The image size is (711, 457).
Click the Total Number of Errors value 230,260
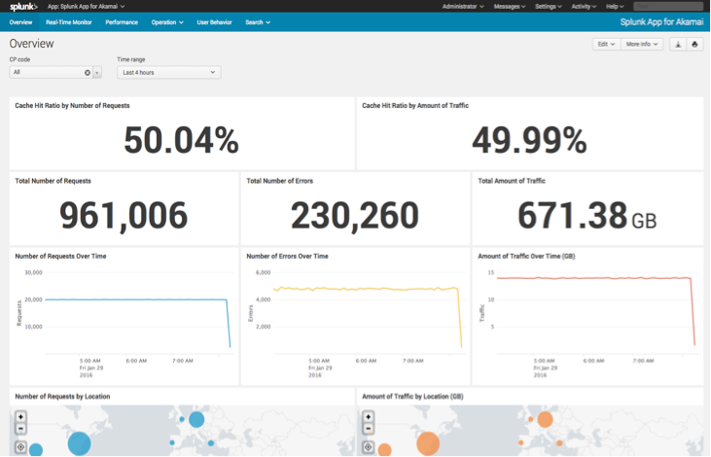[355, 215]
